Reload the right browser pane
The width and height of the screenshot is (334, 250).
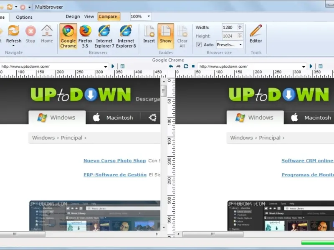[186, 66]
